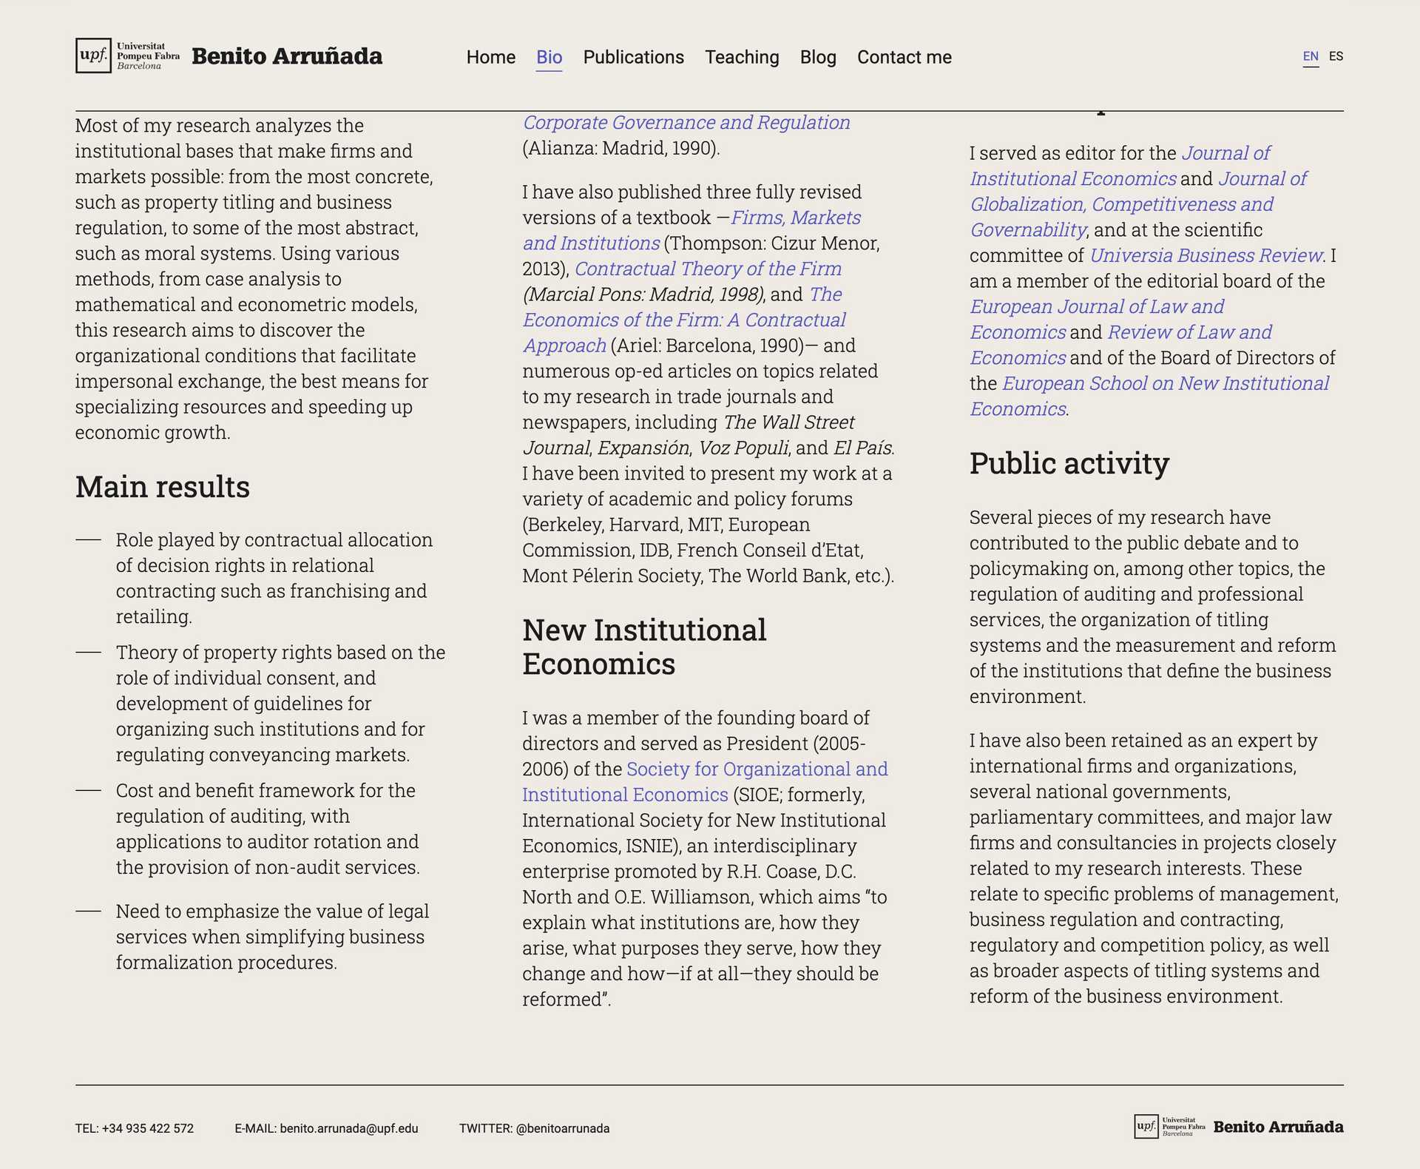Click the bullet 'Role played by contractual allocation'
Screen dimensions: 1420x1169
pyautogui.click(x=274, y=578)
